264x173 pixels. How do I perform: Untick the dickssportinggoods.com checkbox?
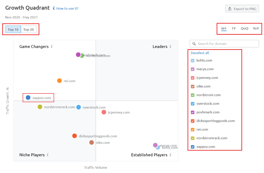[x=193, y=121]
